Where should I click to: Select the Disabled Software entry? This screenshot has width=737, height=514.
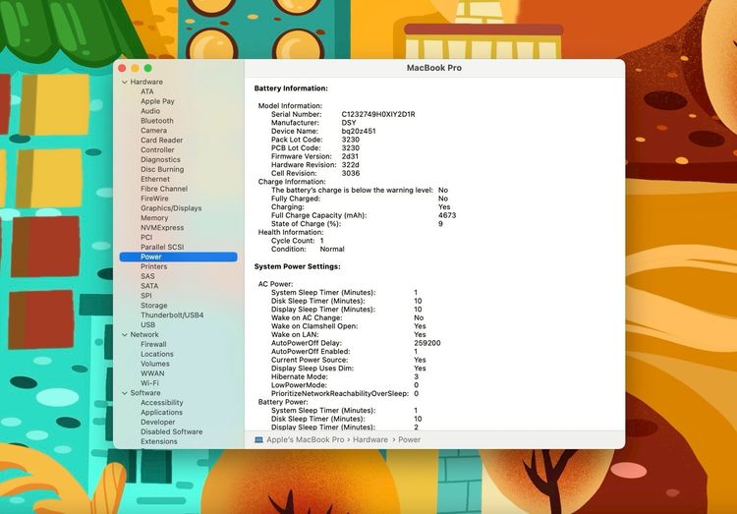click(x=171, y=431)
